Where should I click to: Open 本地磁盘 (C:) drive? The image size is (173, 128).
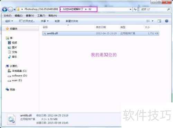click(19, 71)
